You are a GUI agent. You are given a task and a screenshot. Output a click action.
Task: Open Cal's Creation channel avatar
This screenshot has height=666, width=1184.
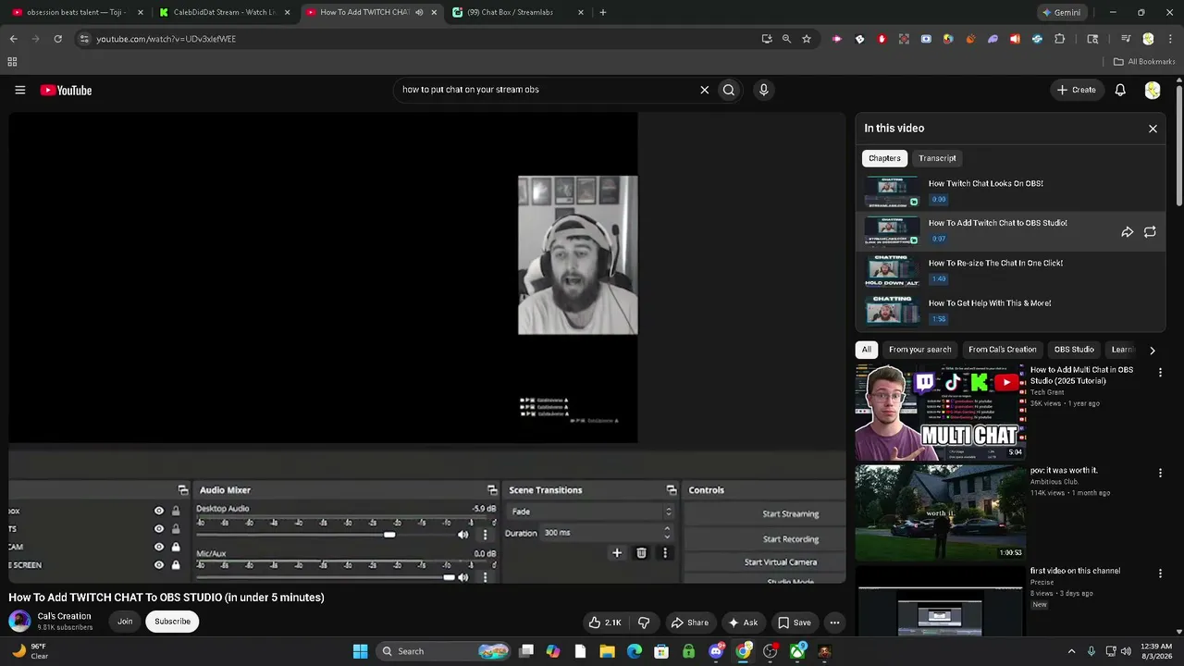point(19,622)
